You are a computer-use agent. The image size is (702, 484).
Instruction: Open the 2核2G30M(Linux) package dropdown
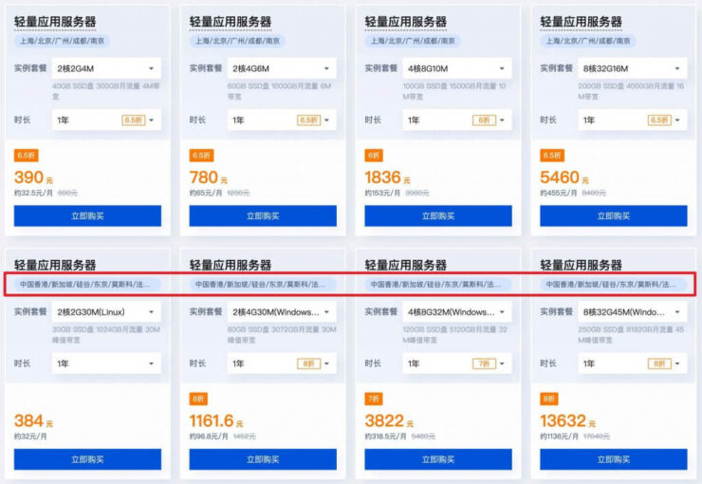tap(106, 312)
